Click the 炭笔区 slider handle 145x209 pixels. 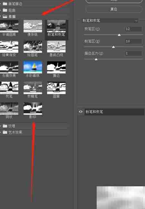pyautogui.click(x=119, y=35)
